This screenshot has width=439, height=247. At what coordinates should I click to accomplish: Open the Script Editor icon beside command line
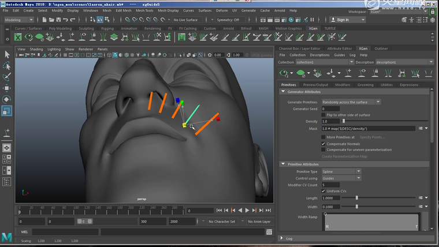coord(269,231)
